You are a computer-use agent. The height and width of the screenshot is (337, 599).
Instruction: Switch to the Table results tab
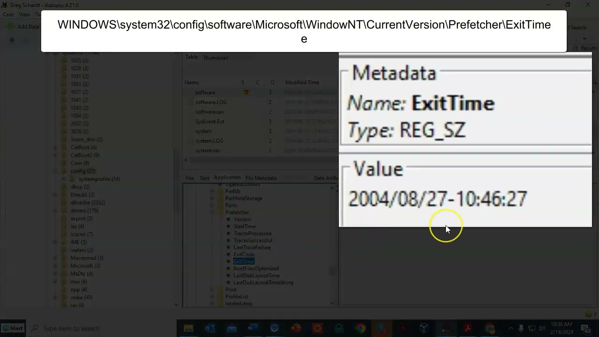(x=191, y=57)
